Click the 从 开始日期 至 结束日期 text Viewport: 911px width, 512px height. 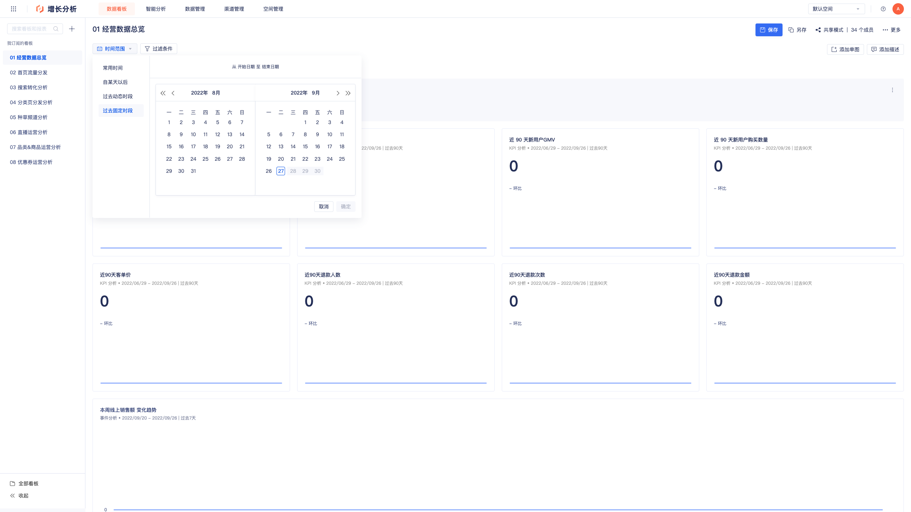pyautogui.click(x=256, y=67)
